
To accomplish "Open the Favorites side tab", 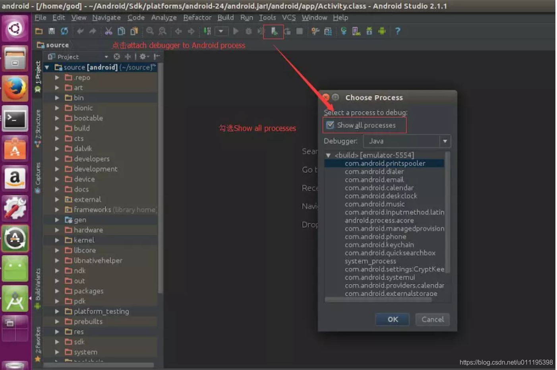I will (38, 344).
